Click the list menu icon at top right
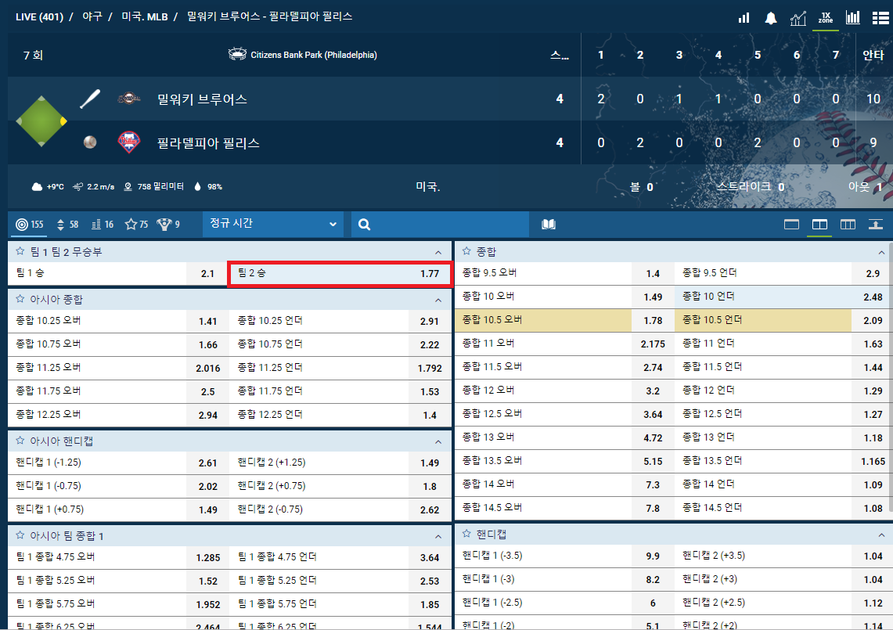This screenshot has width=893, height=630. click(x=879, y=18)
